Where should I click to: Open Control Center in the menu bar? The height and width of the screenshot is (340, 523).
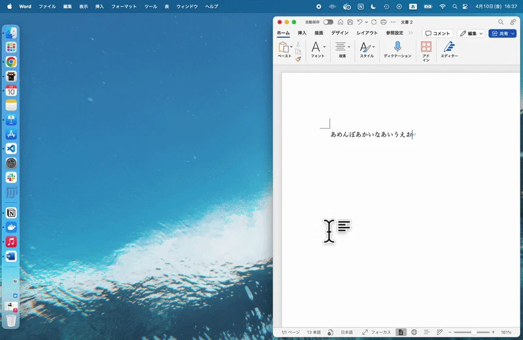(x=465, y=7)
